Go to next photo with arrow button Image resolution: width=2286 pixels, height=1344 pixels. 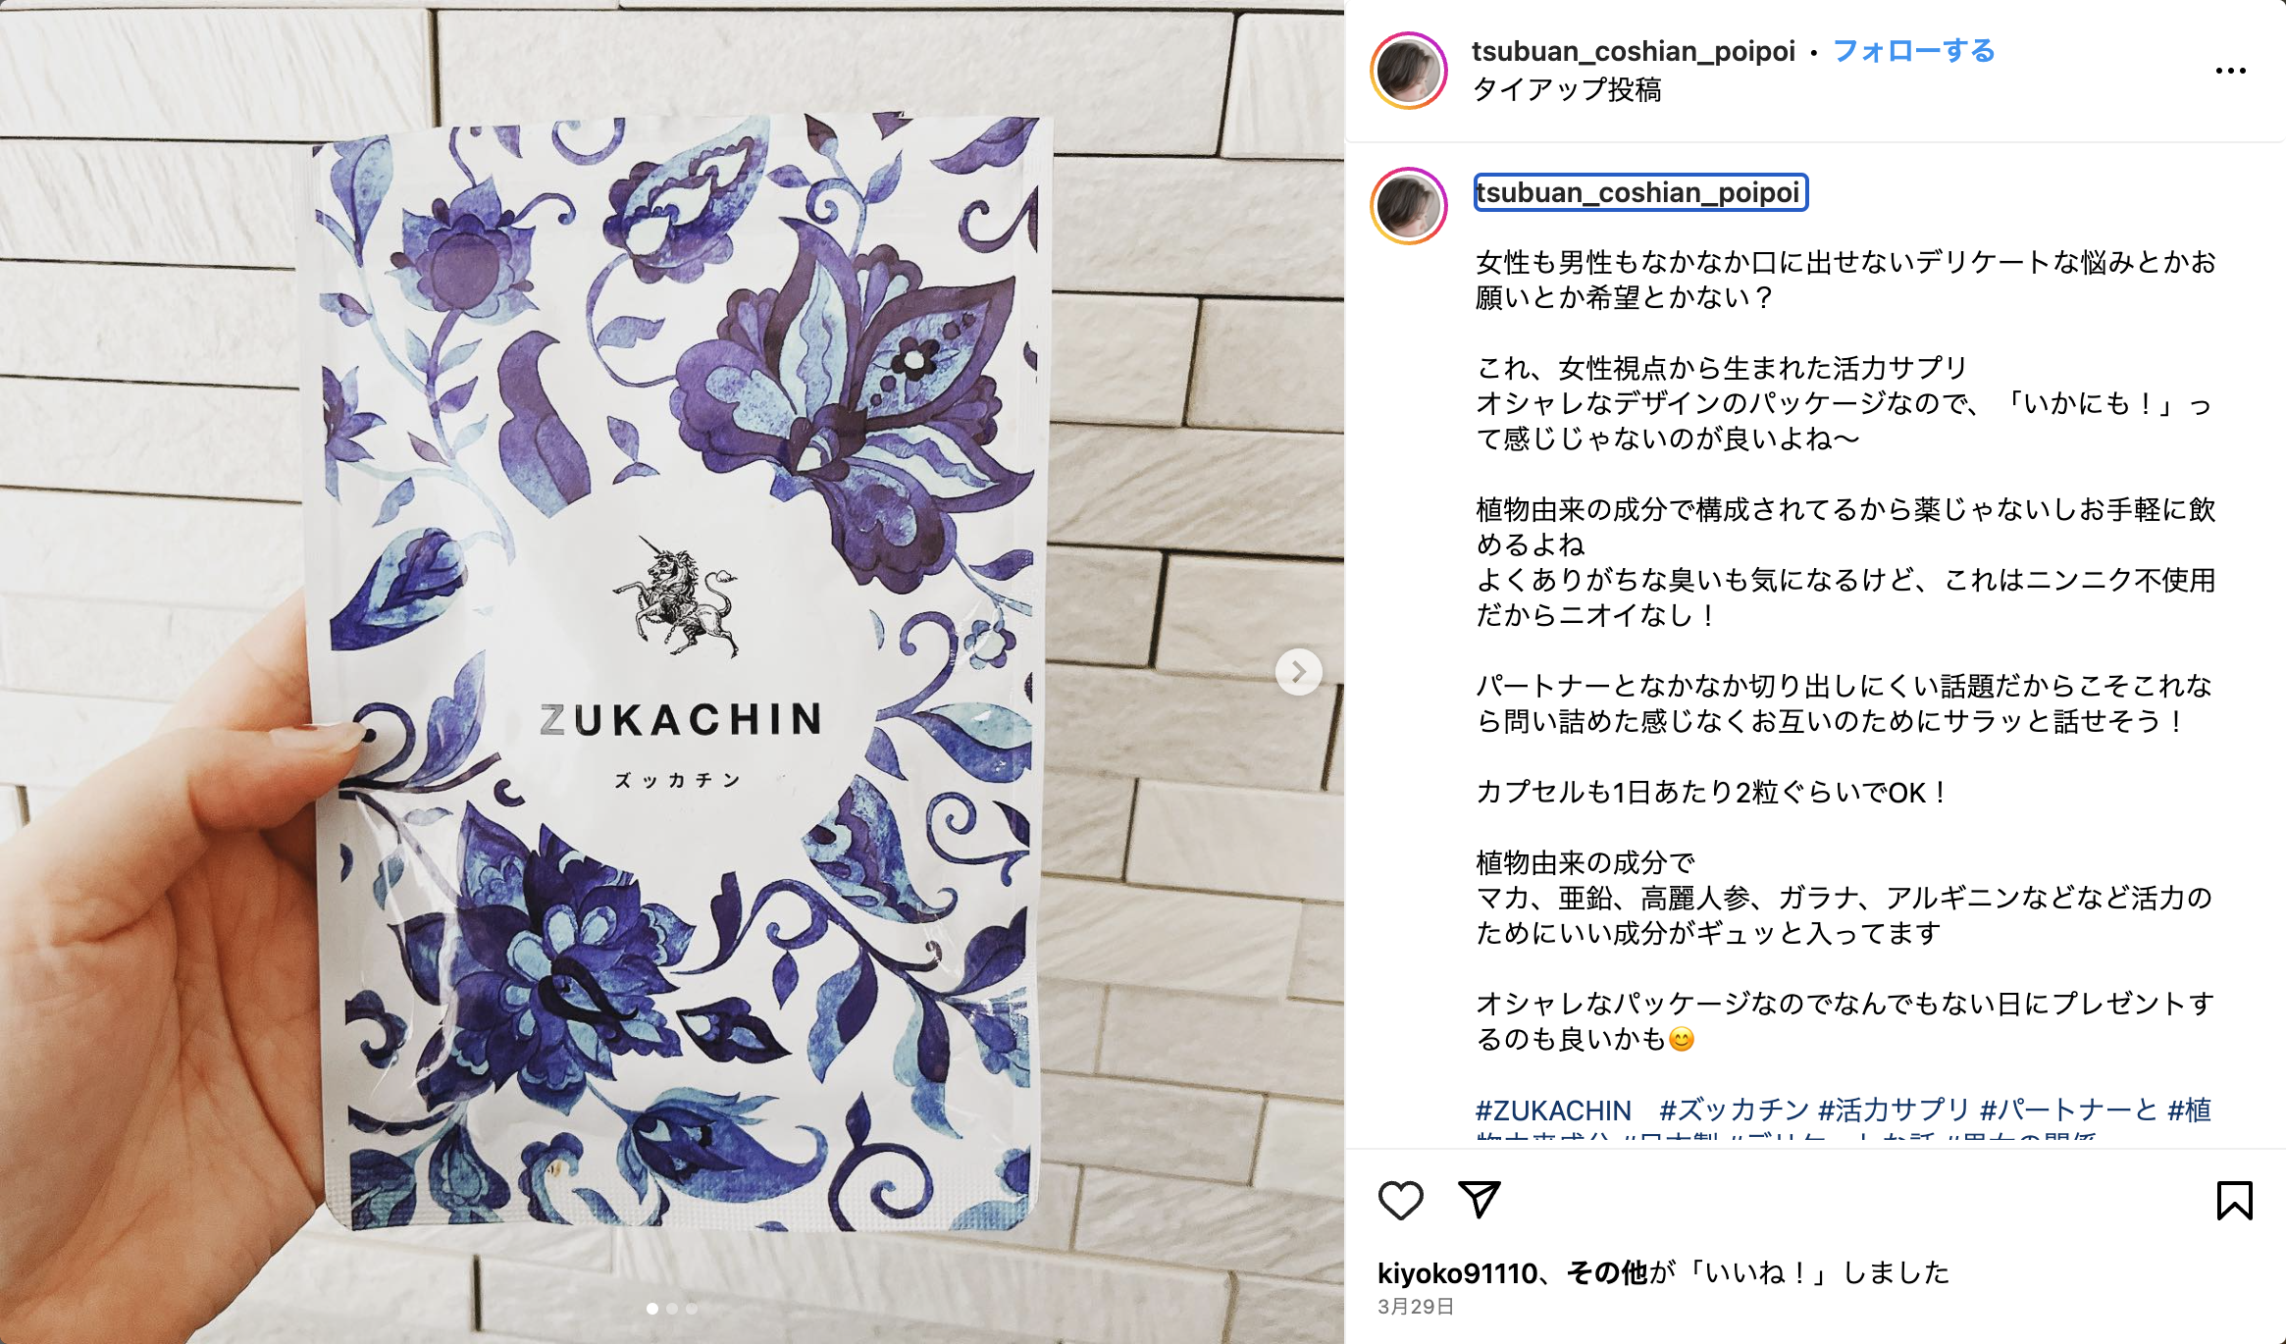click(1298, 672)
